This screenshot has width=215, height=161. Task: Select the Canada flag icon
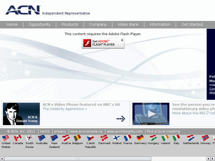(18, 138)
